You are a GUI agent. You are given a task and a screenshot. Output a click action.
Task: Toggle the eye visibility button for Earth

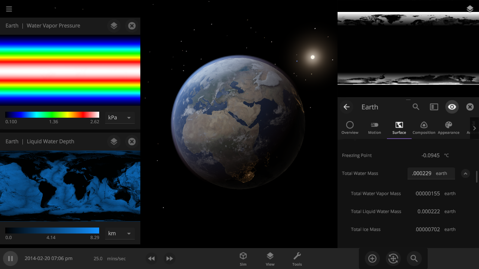pos(452,107)
